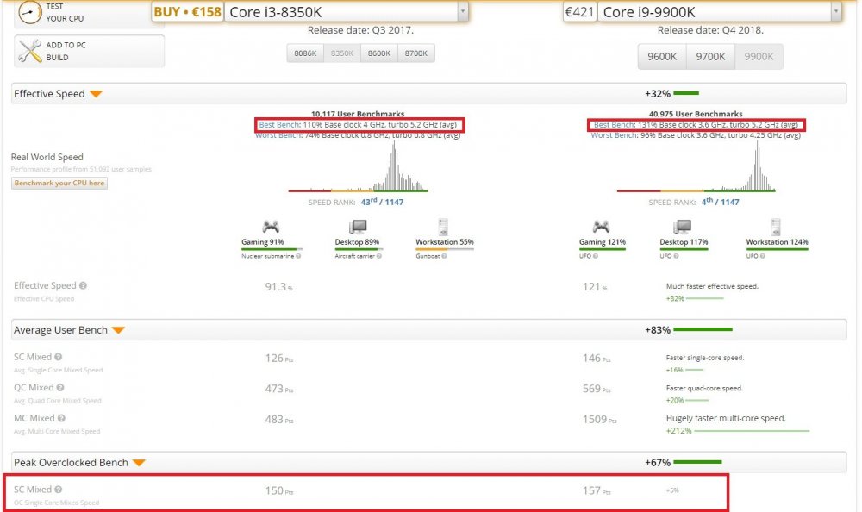This screenshot has width=862, height=512.
Task: Click the help icon next to MC Mixed
Action: pos(61,418)
